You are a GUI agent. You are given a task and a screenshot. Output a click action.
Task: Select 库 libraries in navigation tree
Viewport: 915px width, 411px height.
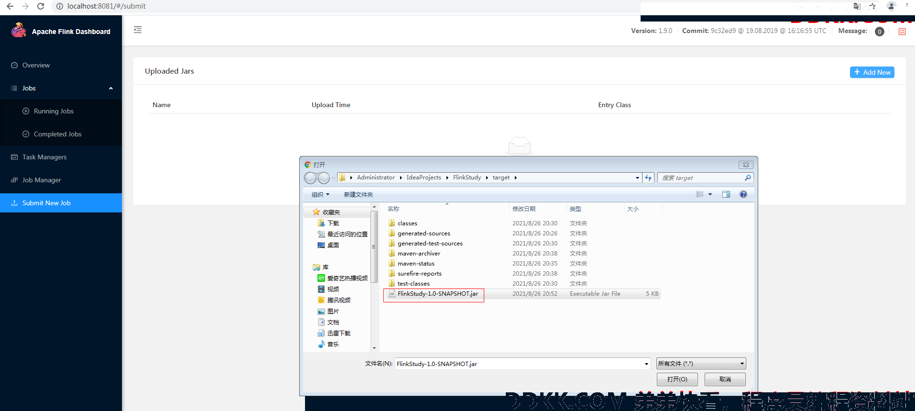(325, 267)
